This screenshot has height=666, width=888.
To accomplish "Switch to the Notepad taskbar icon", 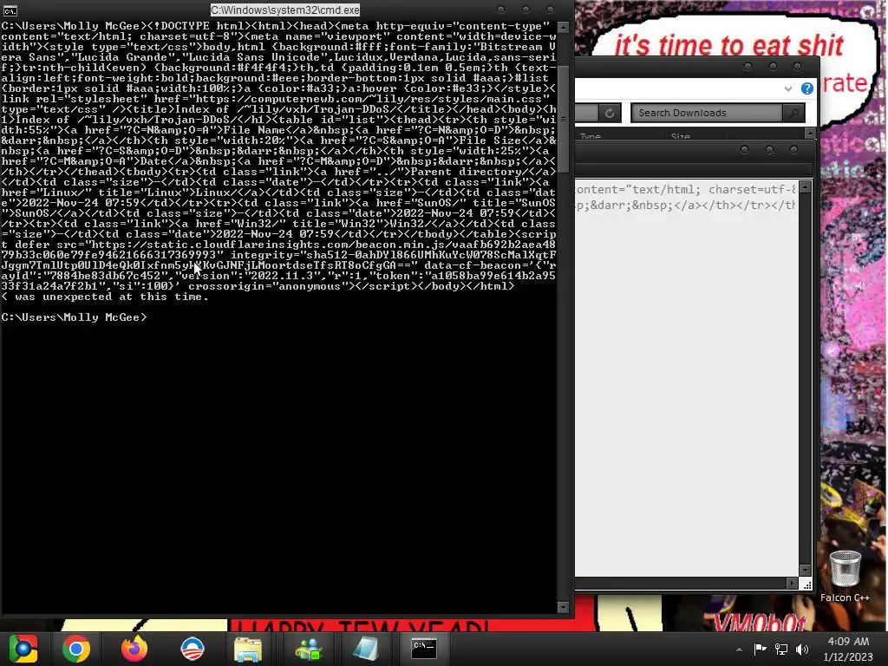I will (366, 649).
